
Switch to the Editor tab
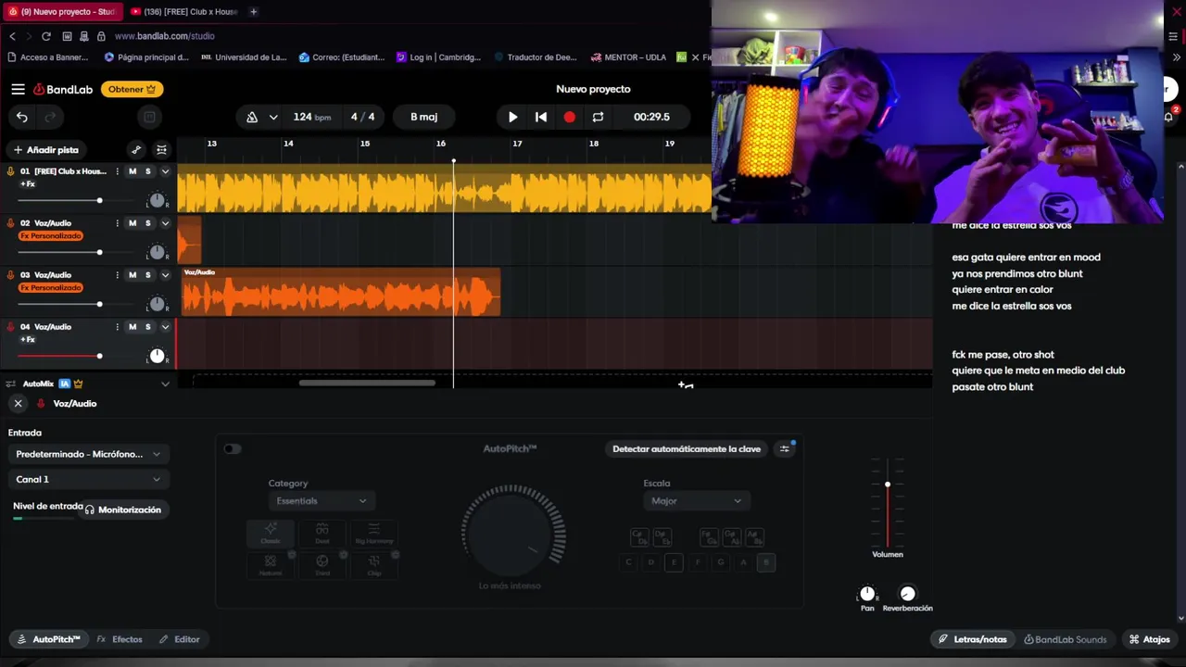click(x=179, y=639)
